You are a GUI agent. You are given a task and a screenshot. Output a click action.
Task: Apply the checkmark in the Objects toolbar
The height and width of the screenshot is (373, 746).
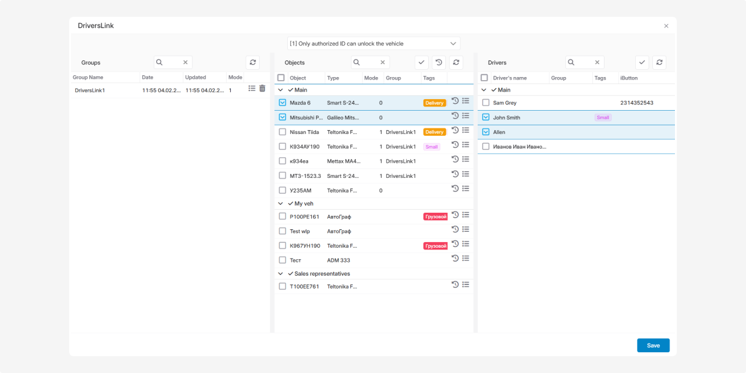click(x=421, y=62)
